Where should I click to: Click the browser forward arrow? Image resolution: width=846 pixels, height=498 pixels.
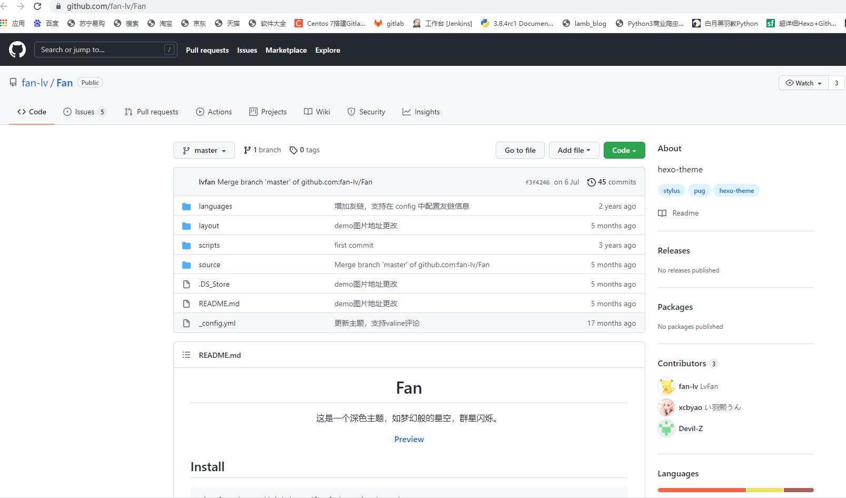tap(21, 6)
